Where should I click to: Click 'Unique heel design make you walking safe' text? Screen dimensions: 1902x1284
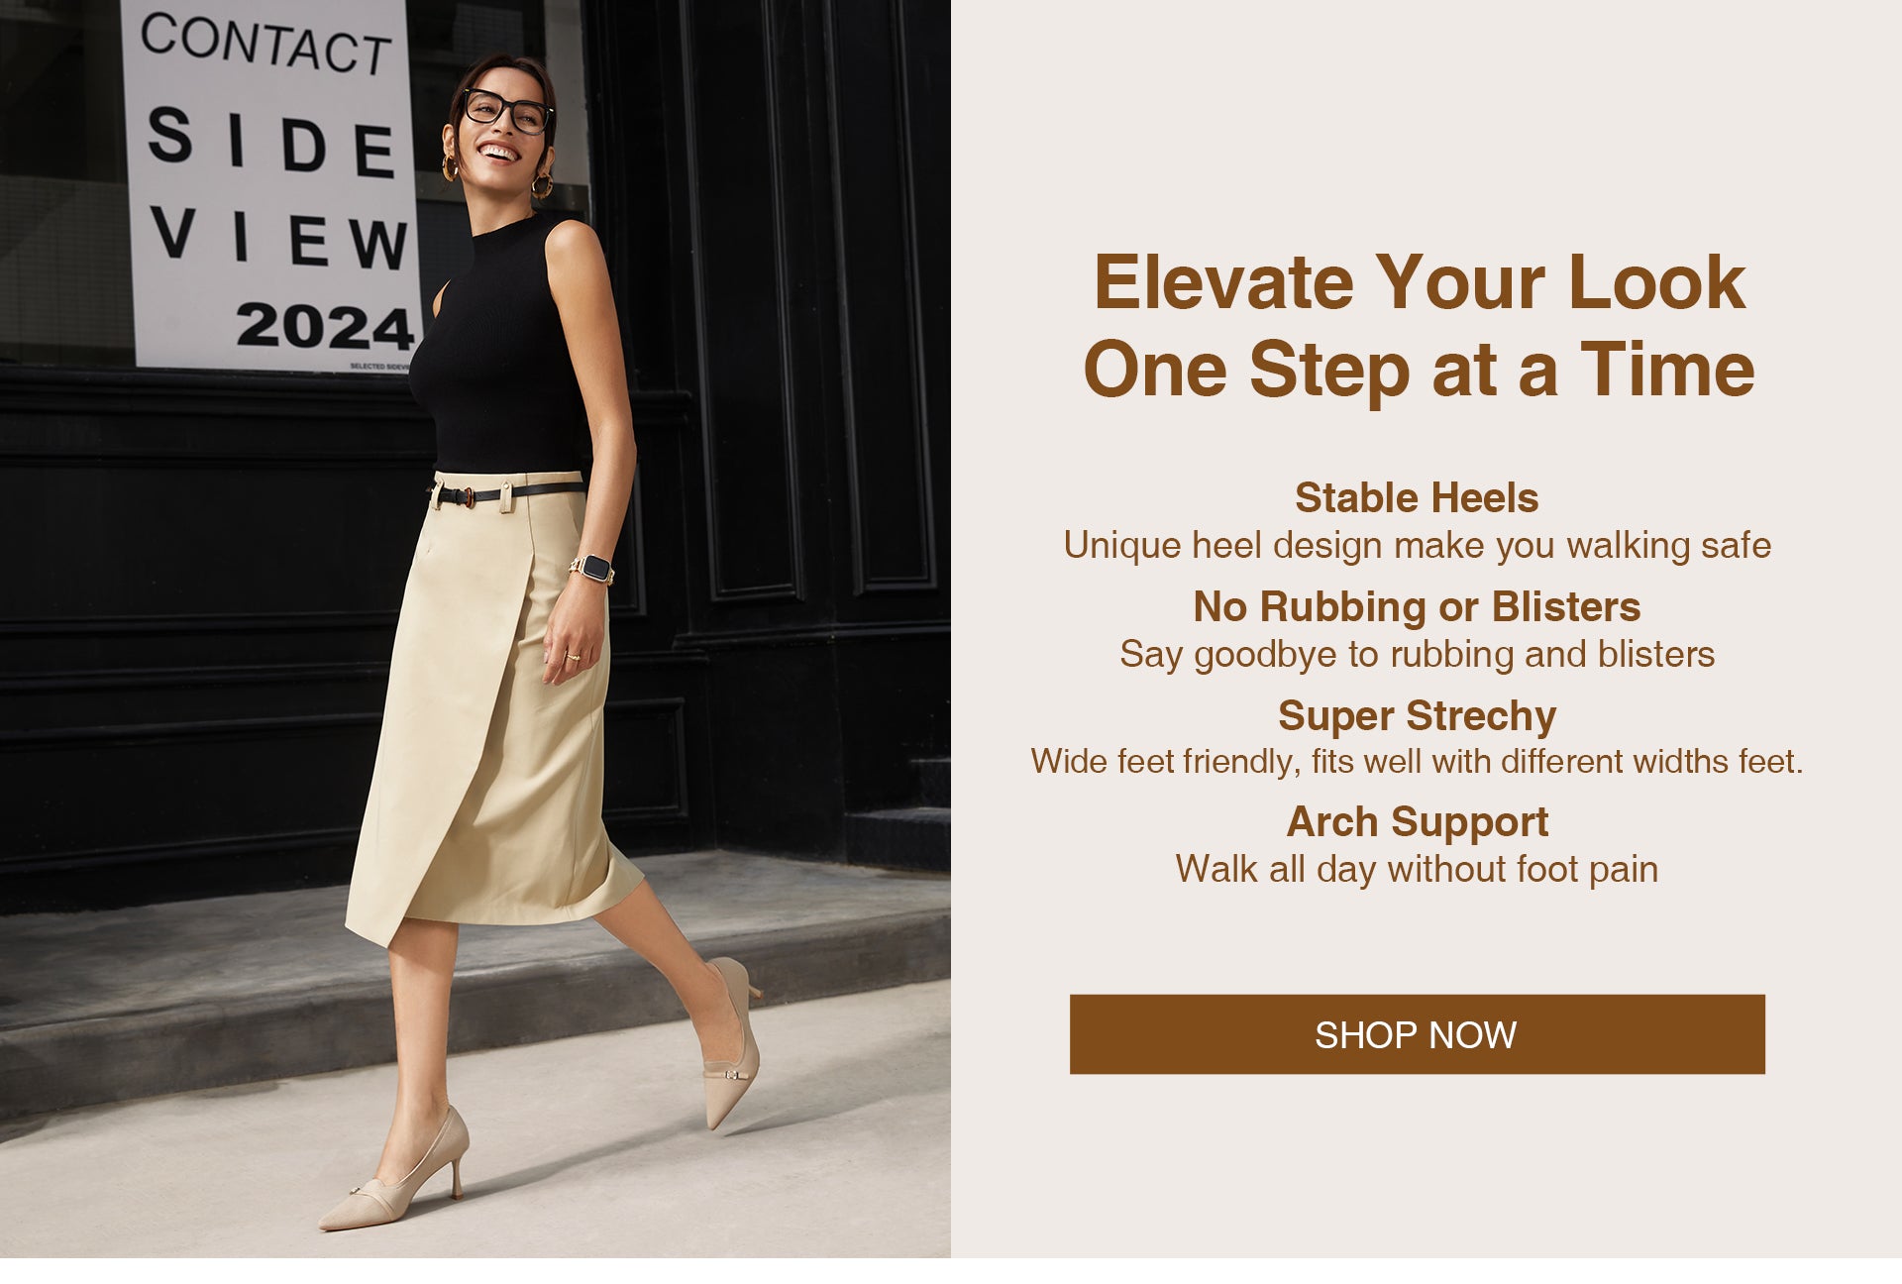1417,545
